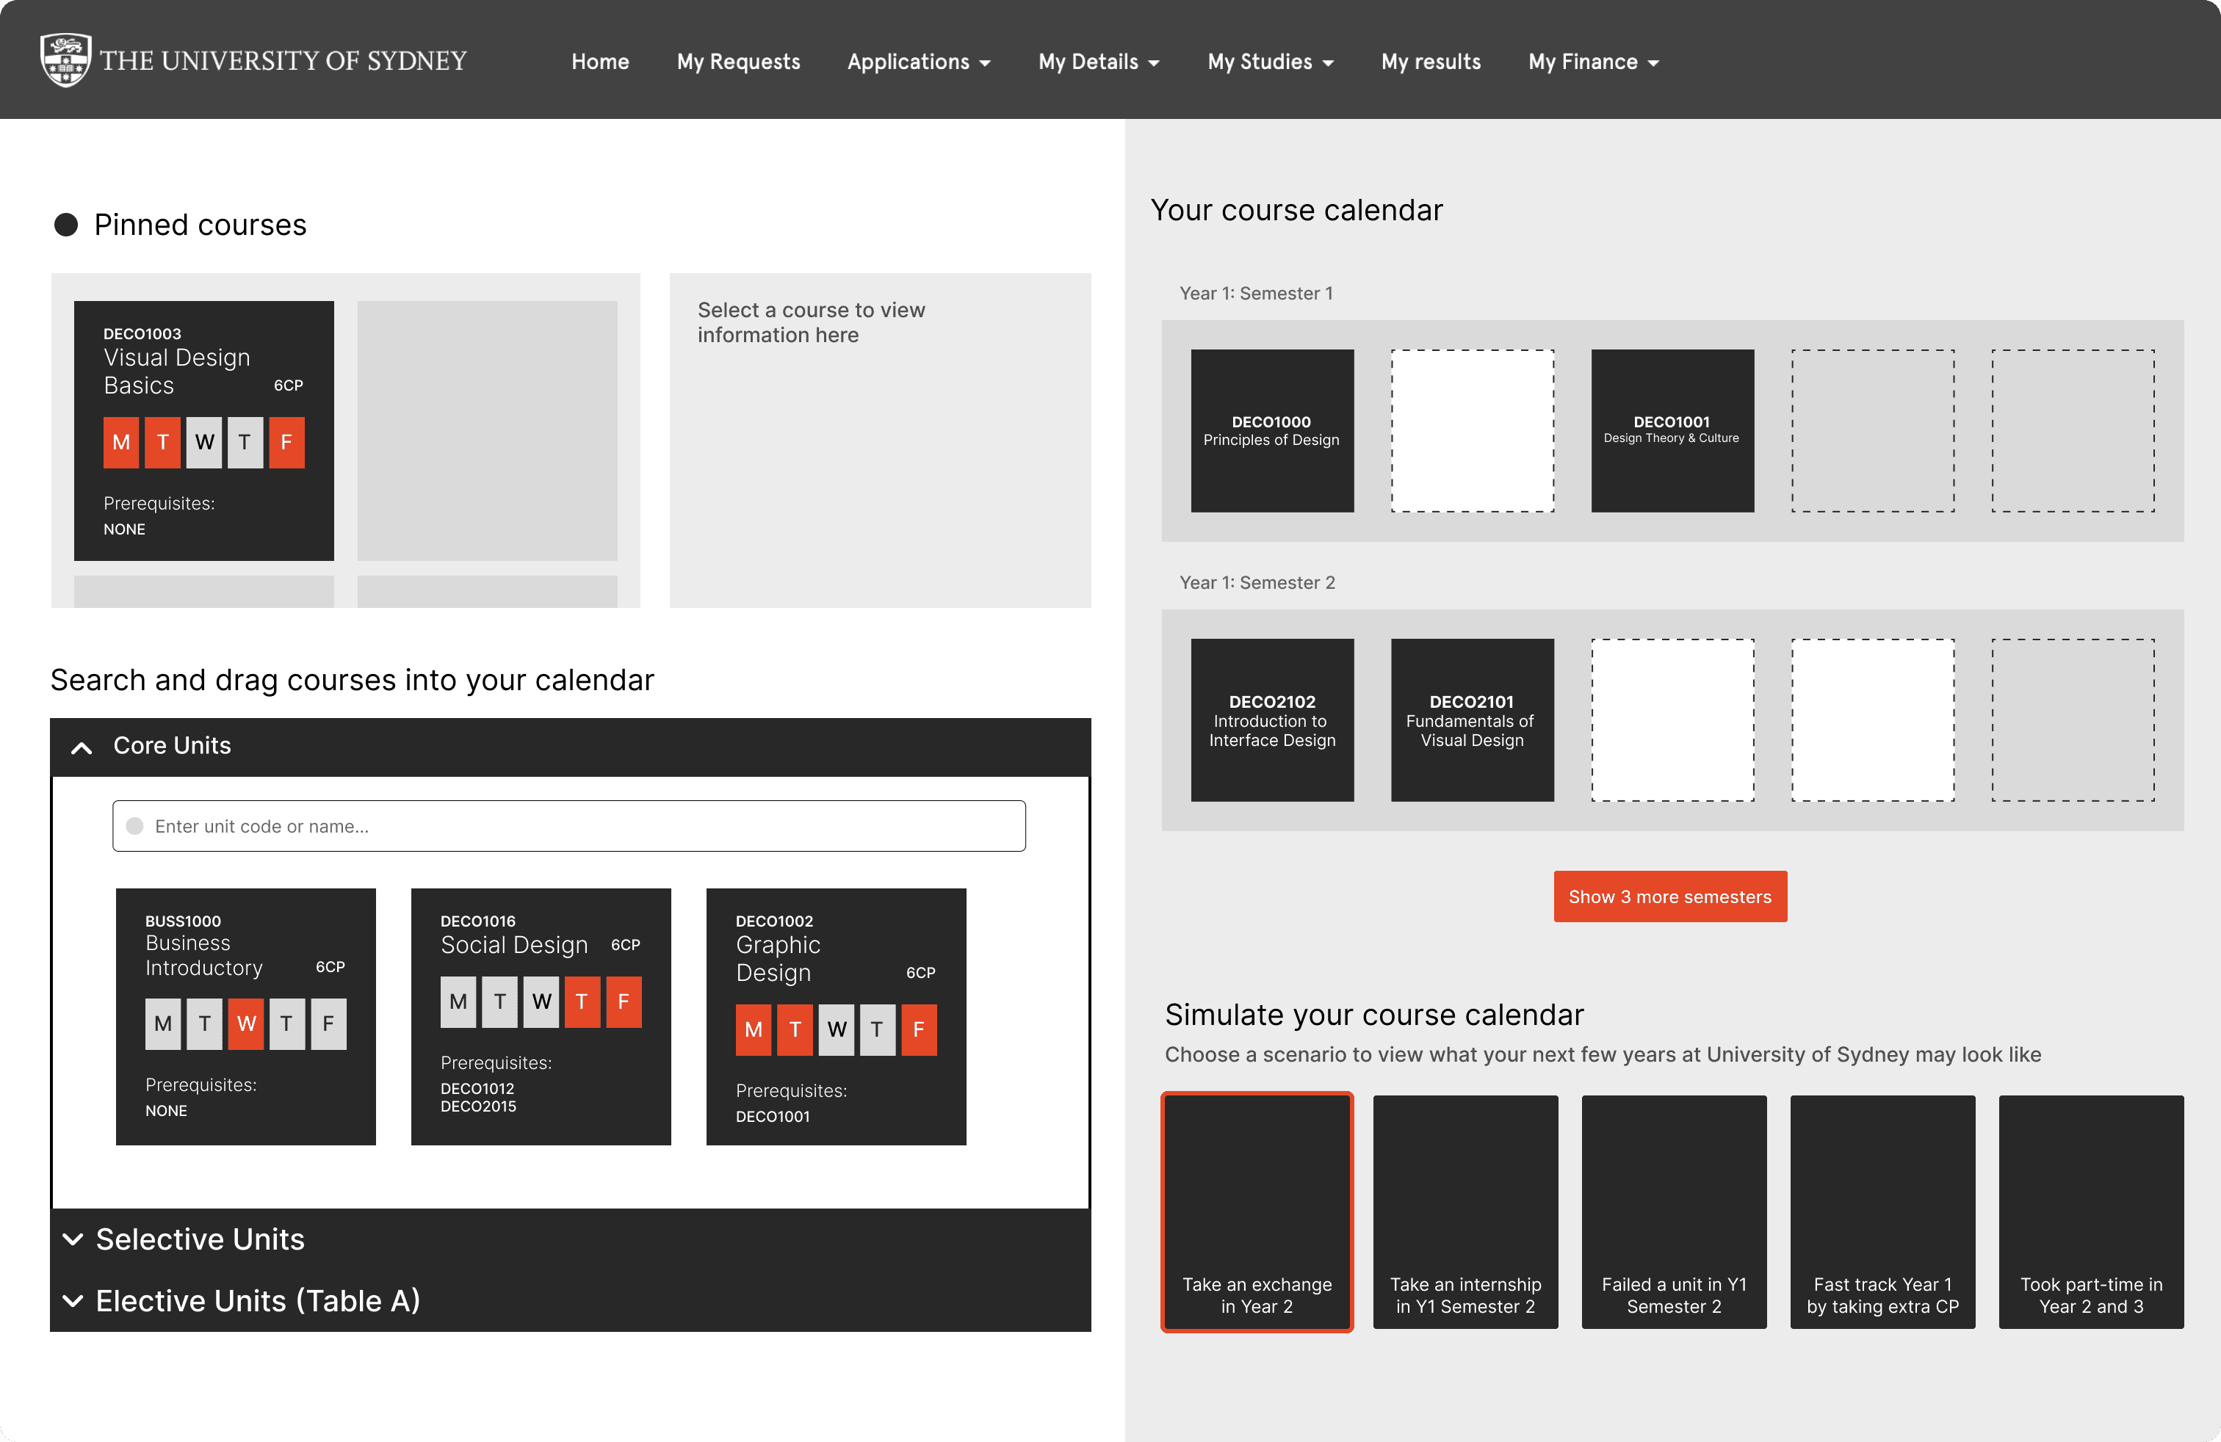Click the search field circle icon

tap(134, 827)
